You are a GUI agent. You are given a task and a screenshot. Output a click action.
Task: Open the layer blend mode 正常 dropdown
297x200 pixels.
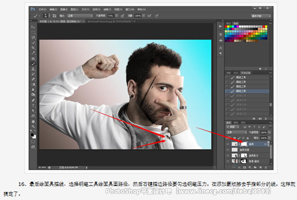click(236, 133)
